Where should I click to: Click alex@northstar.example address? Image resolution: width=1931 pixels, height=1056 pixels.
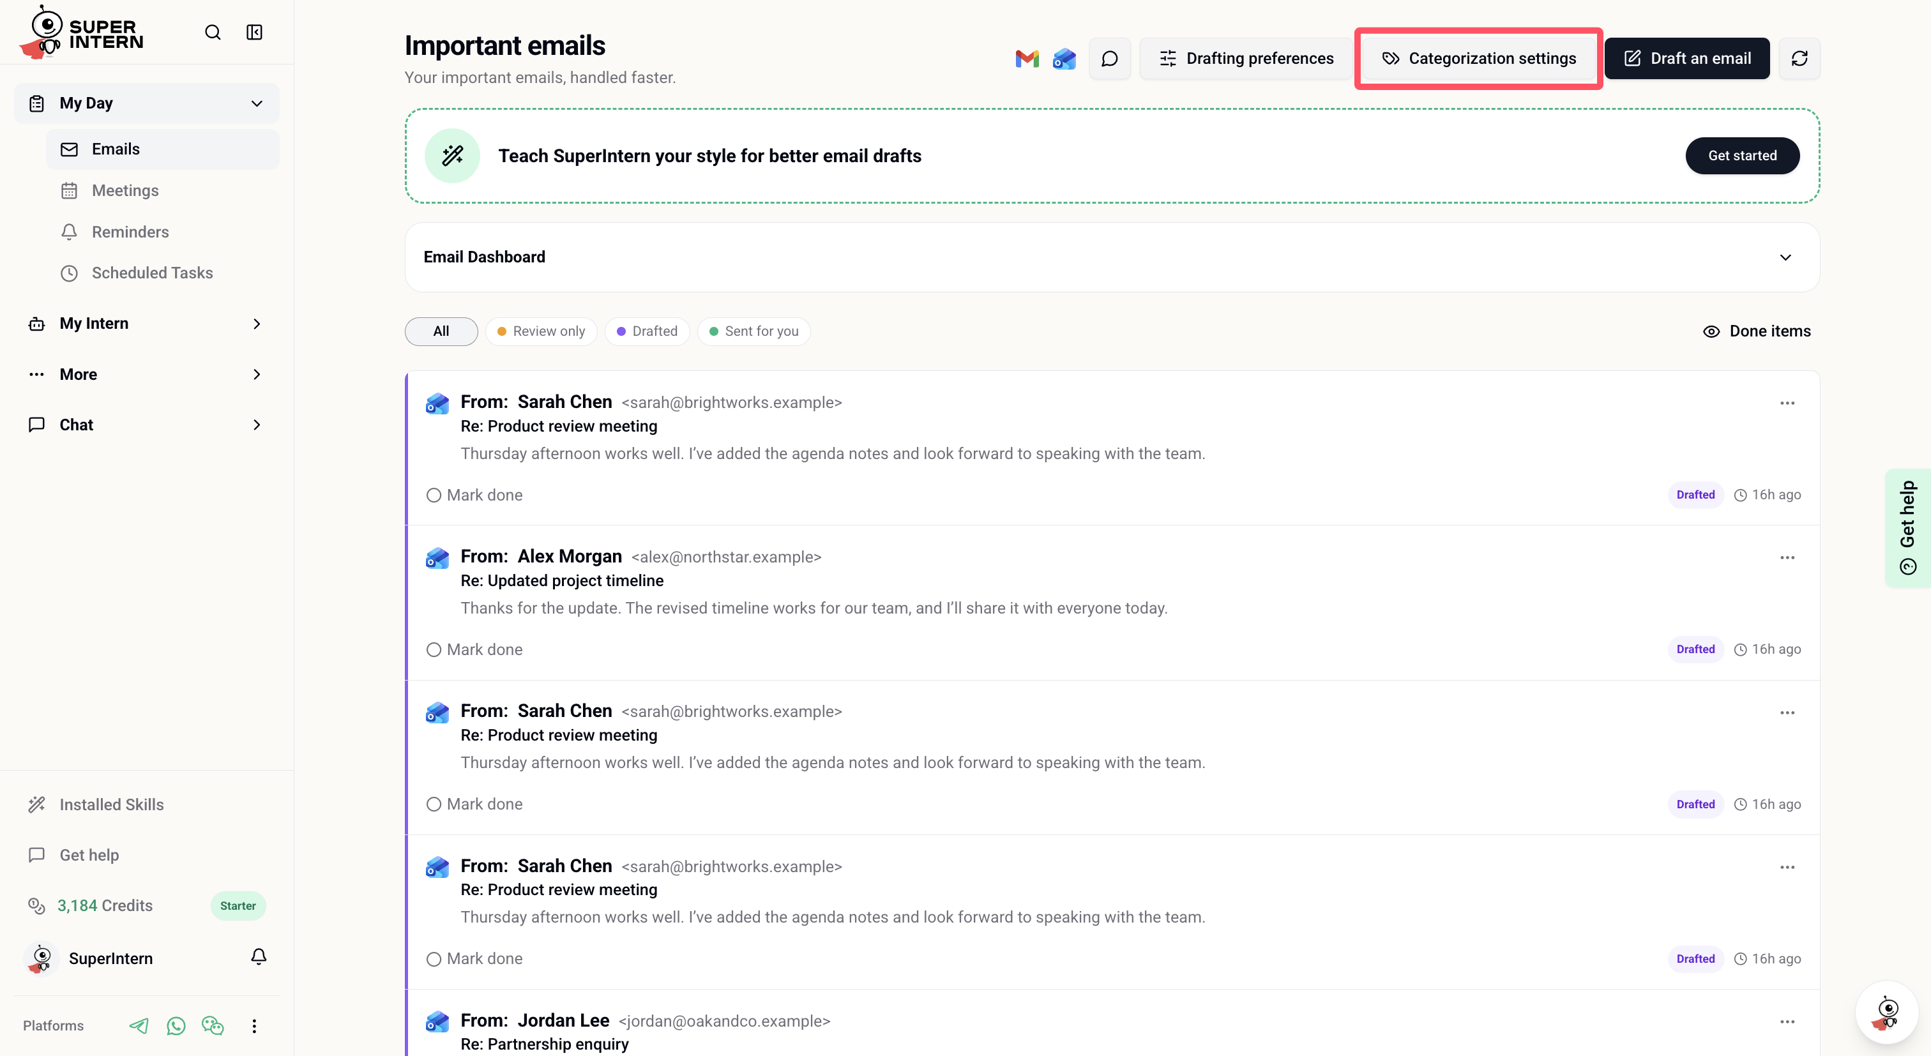725,557
